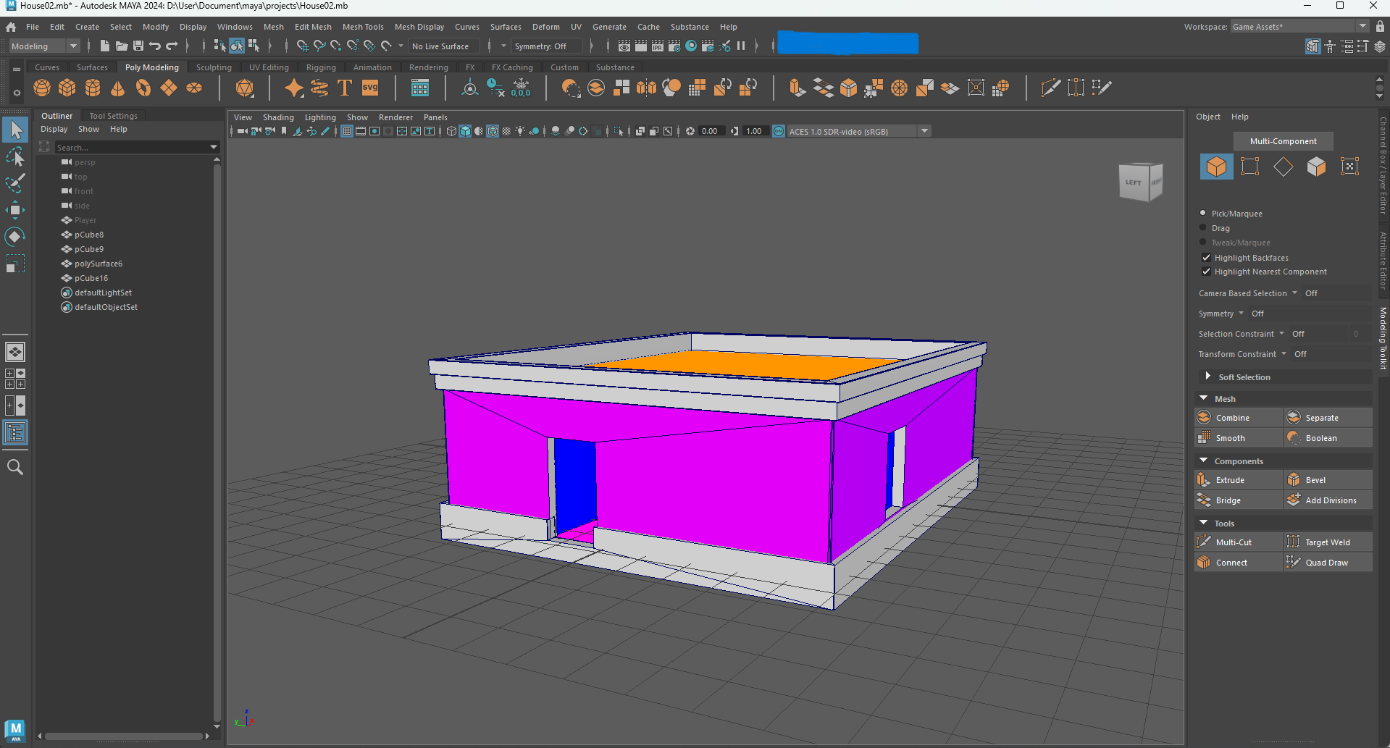Toggle the Outliner layout button
The width and height of the screenshot is (1390, 748).
pos(15,433)
